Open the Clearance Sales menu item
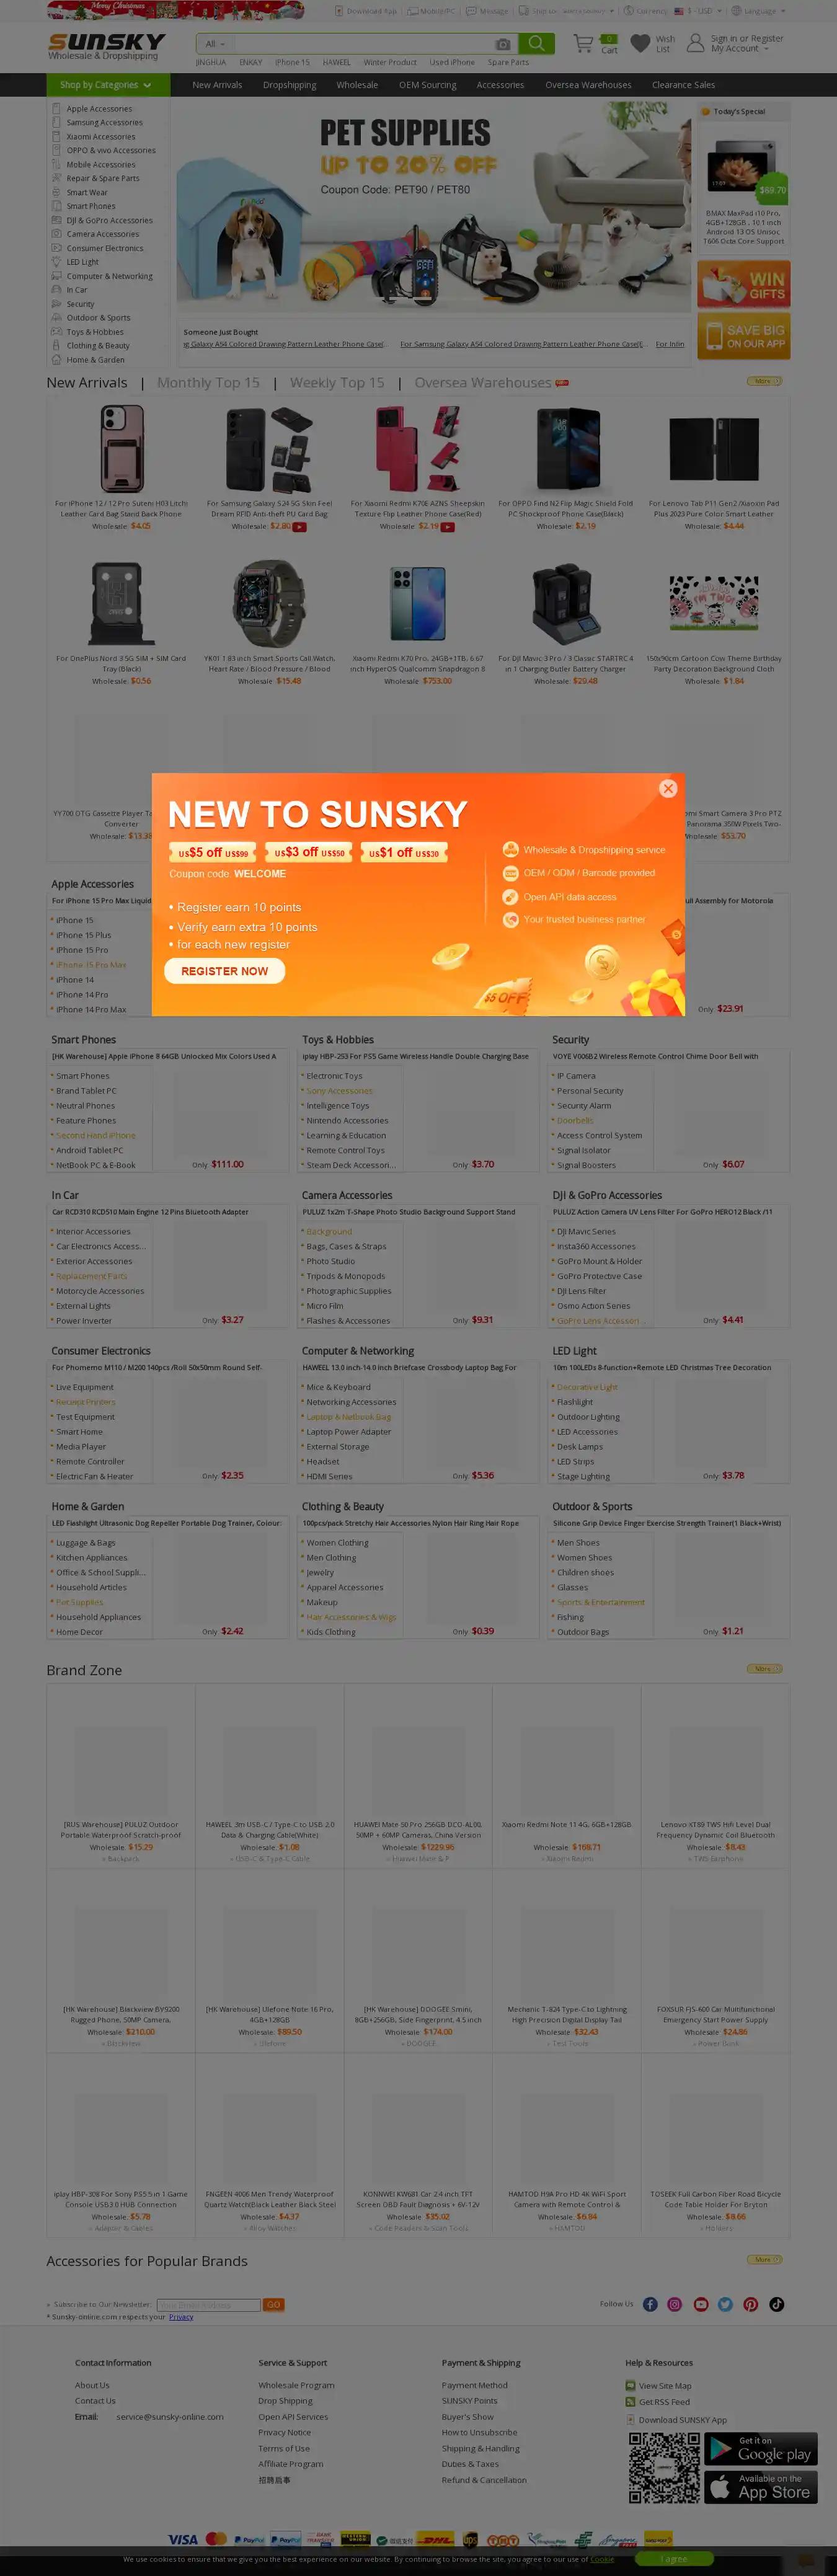Viewport: 837px width, 2576px height. coord(683,85)
